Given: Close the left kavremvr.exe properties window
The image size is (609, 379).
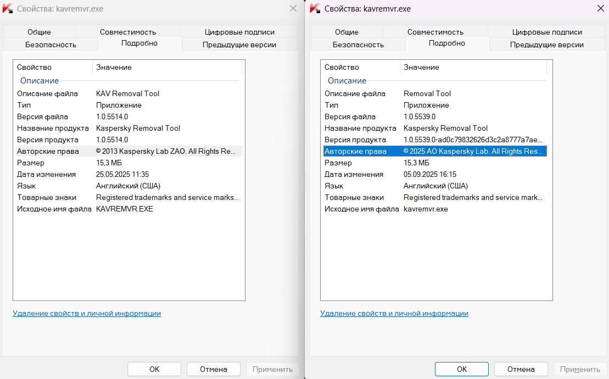Looking at the screenshot, I should [x=293, y=9].
